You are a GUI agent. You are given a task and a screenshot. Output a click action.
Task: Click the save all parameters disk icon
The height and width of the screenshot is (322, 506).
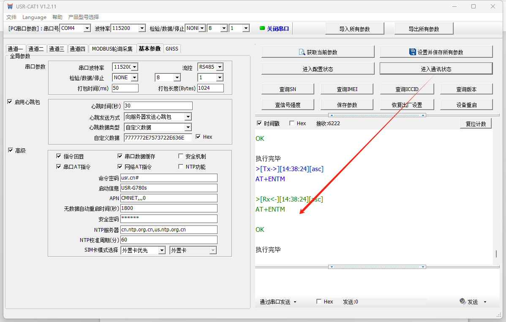pyautogui.click(x=412, y=52)
